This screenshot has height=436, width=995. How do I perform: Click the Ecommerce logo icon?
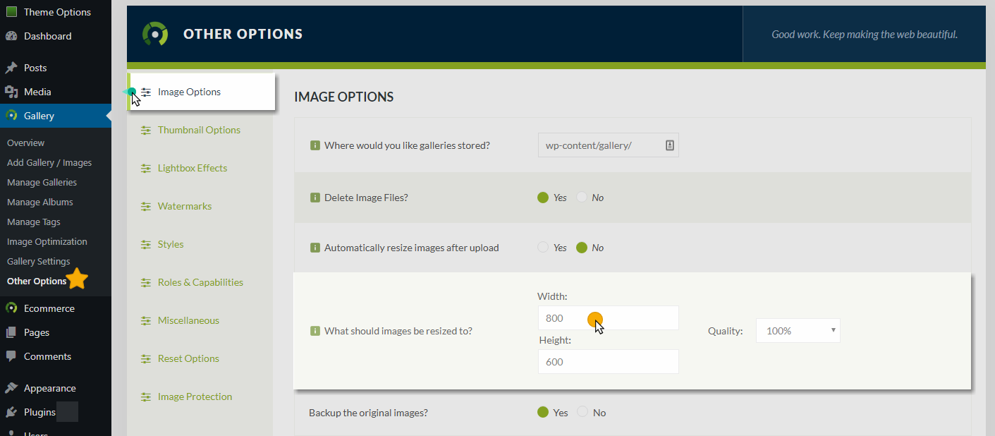(11, 308)
